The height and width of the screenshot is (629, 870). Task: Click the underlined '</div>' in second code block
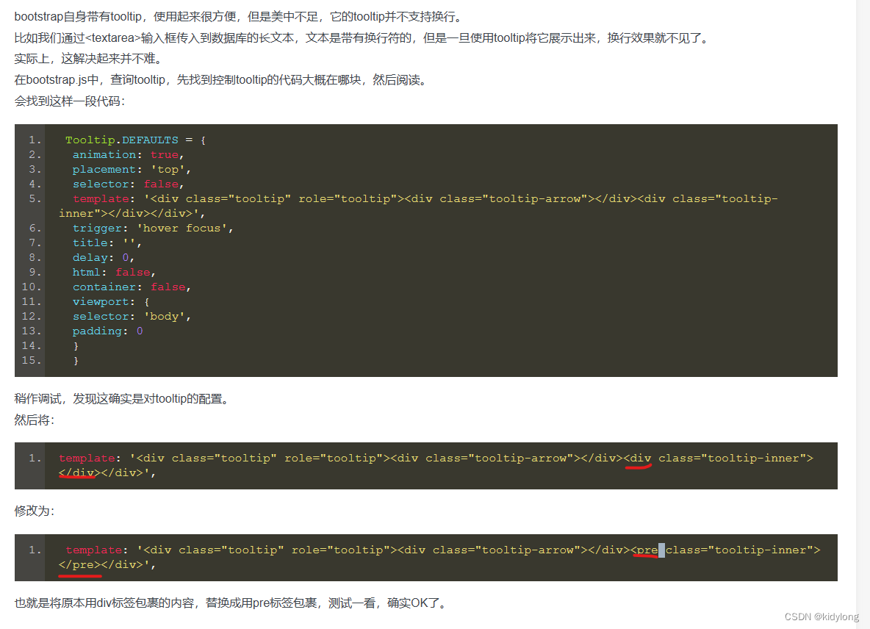point(79,472)
